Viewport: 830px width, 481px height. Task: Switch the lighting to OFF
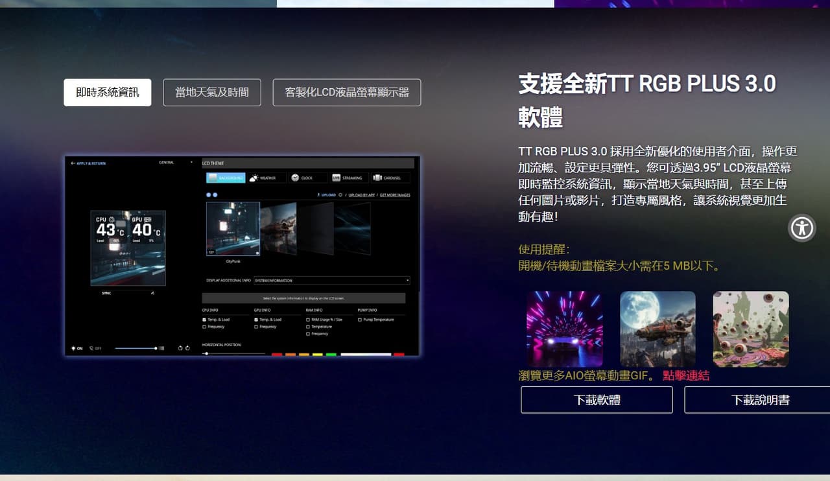pyautogui.click(x=95, y=348)
